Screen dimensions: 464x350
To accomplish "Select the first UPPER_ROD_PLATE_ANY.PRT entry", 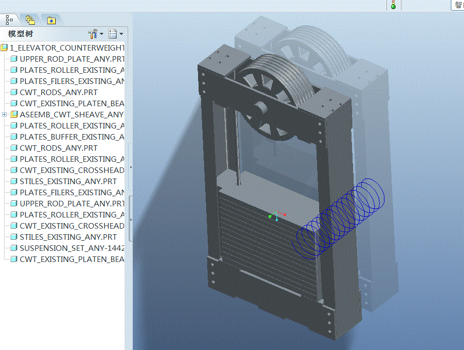I will pos(71,59).
